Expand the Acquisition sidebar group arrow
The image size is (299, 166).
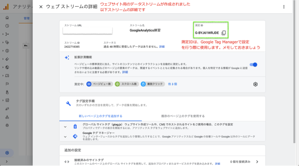pos(3,34)
